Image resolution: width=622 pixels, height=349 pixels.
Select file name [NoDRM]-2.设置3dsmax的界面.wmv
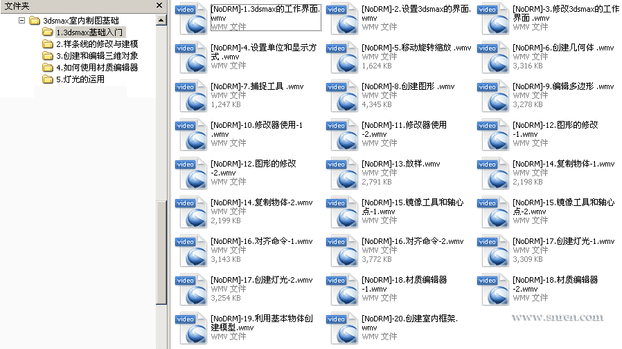[416, 13]
